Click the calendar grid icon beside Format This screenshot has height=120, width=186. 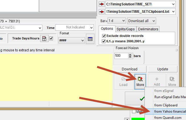click(90, 39)
